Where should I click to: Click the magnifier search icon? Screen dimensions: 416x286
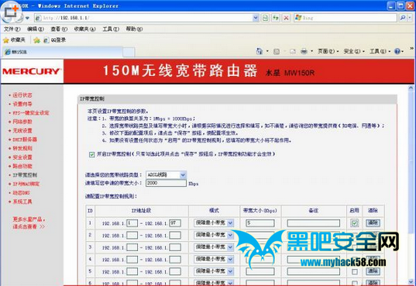point(403,18)
